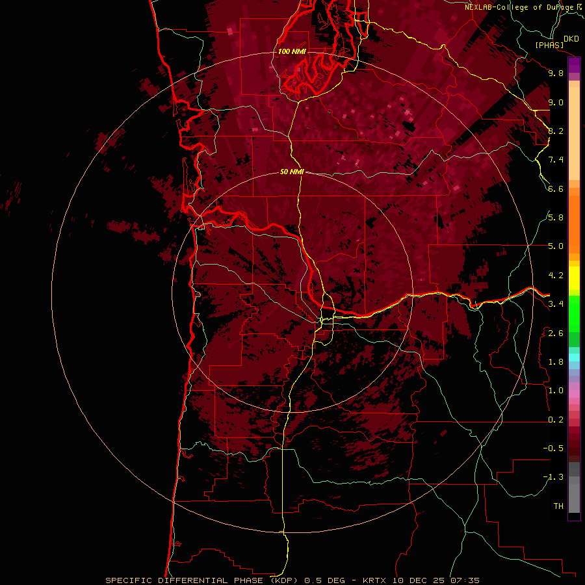Click the 100 NMI range ring label

tap(292, 51)
